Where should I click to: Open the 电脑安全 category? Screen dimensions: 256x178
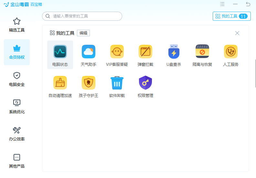pos(17,79)
